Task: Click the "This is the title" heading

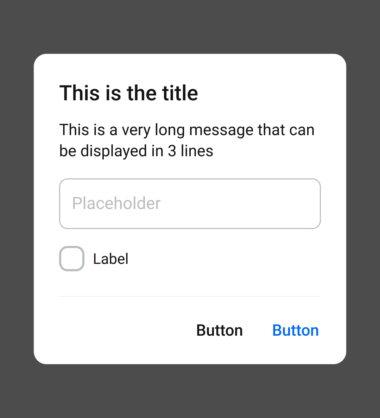Action: click(x=129, y=93)
